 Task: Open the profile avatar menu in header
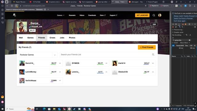pos(160,15)
